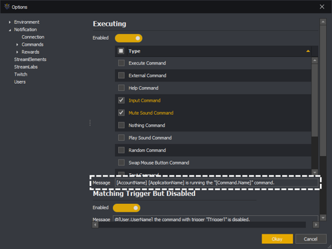This screenshot has width=332, height=249.
Task: Expand the Commands tree node
Action: point(17,44)
